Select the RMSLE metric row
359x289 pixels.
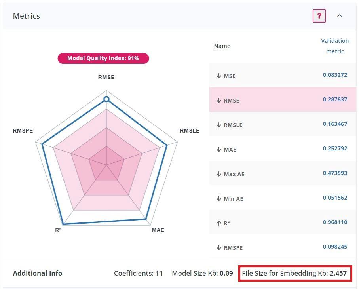[283, 124]
